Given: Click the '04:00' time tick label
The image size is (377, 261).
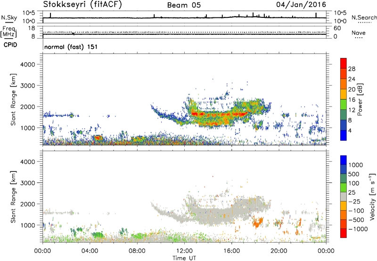Looking at the screenshot, I should 90,251.
